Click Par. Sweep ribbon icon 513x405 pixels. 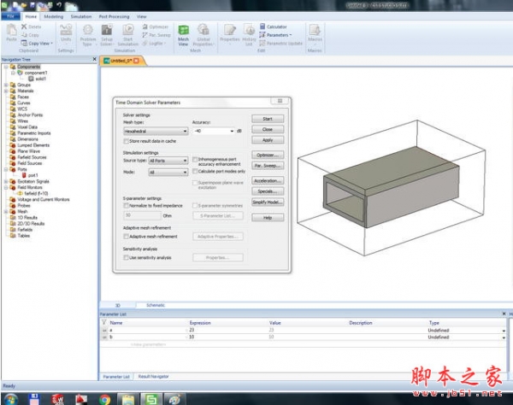click(145, 35)
